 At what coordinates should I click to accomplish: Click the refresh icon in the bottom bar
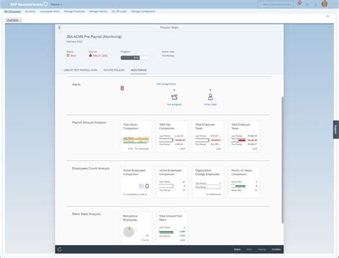[59, 249]
